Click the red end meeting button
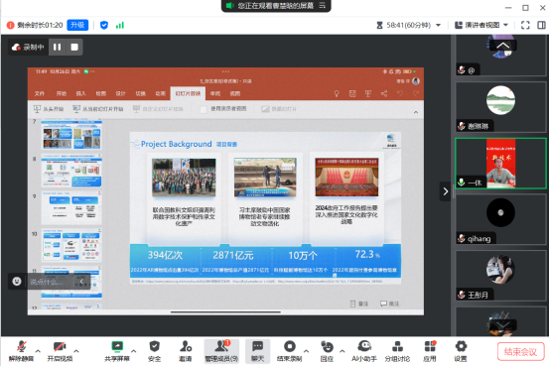Screen dimensions: 549x366 [520, 352]
